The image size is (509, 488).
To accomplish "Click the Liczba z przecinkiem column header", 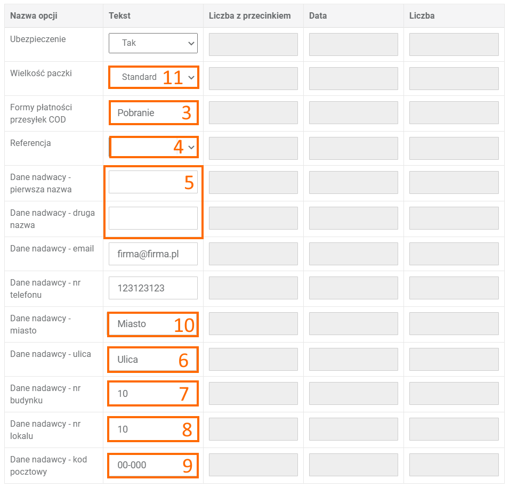I will [249, 15].
